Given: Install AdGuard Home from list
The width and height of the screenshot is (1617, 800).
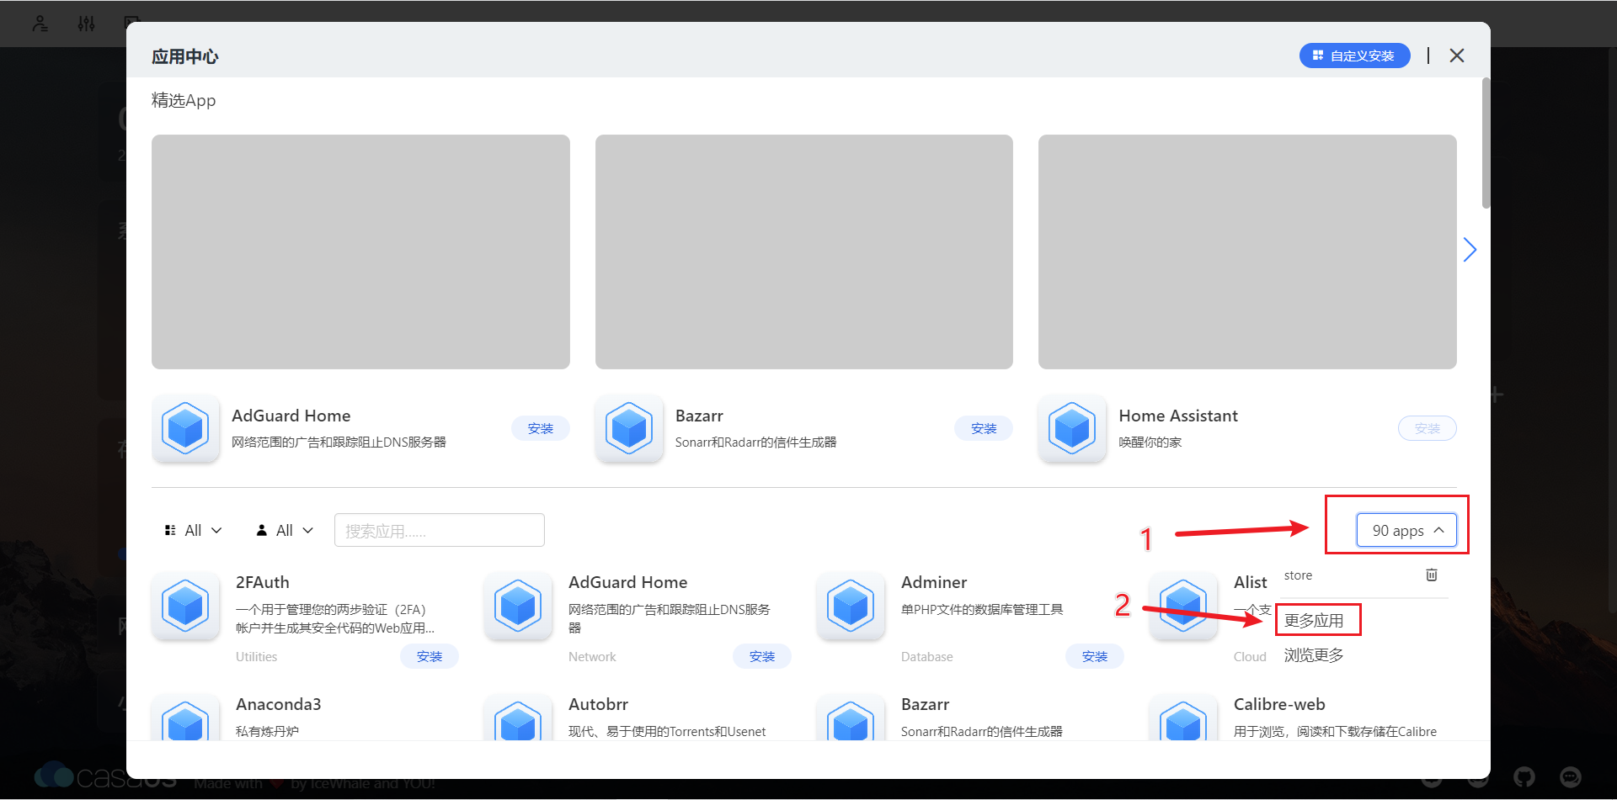Looking at the screenshot, I should point(762,656).
